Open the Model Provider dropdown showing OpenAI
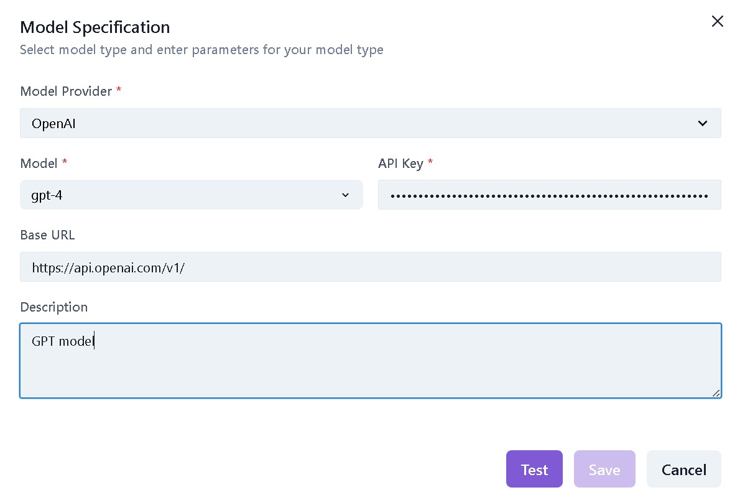 370,123
